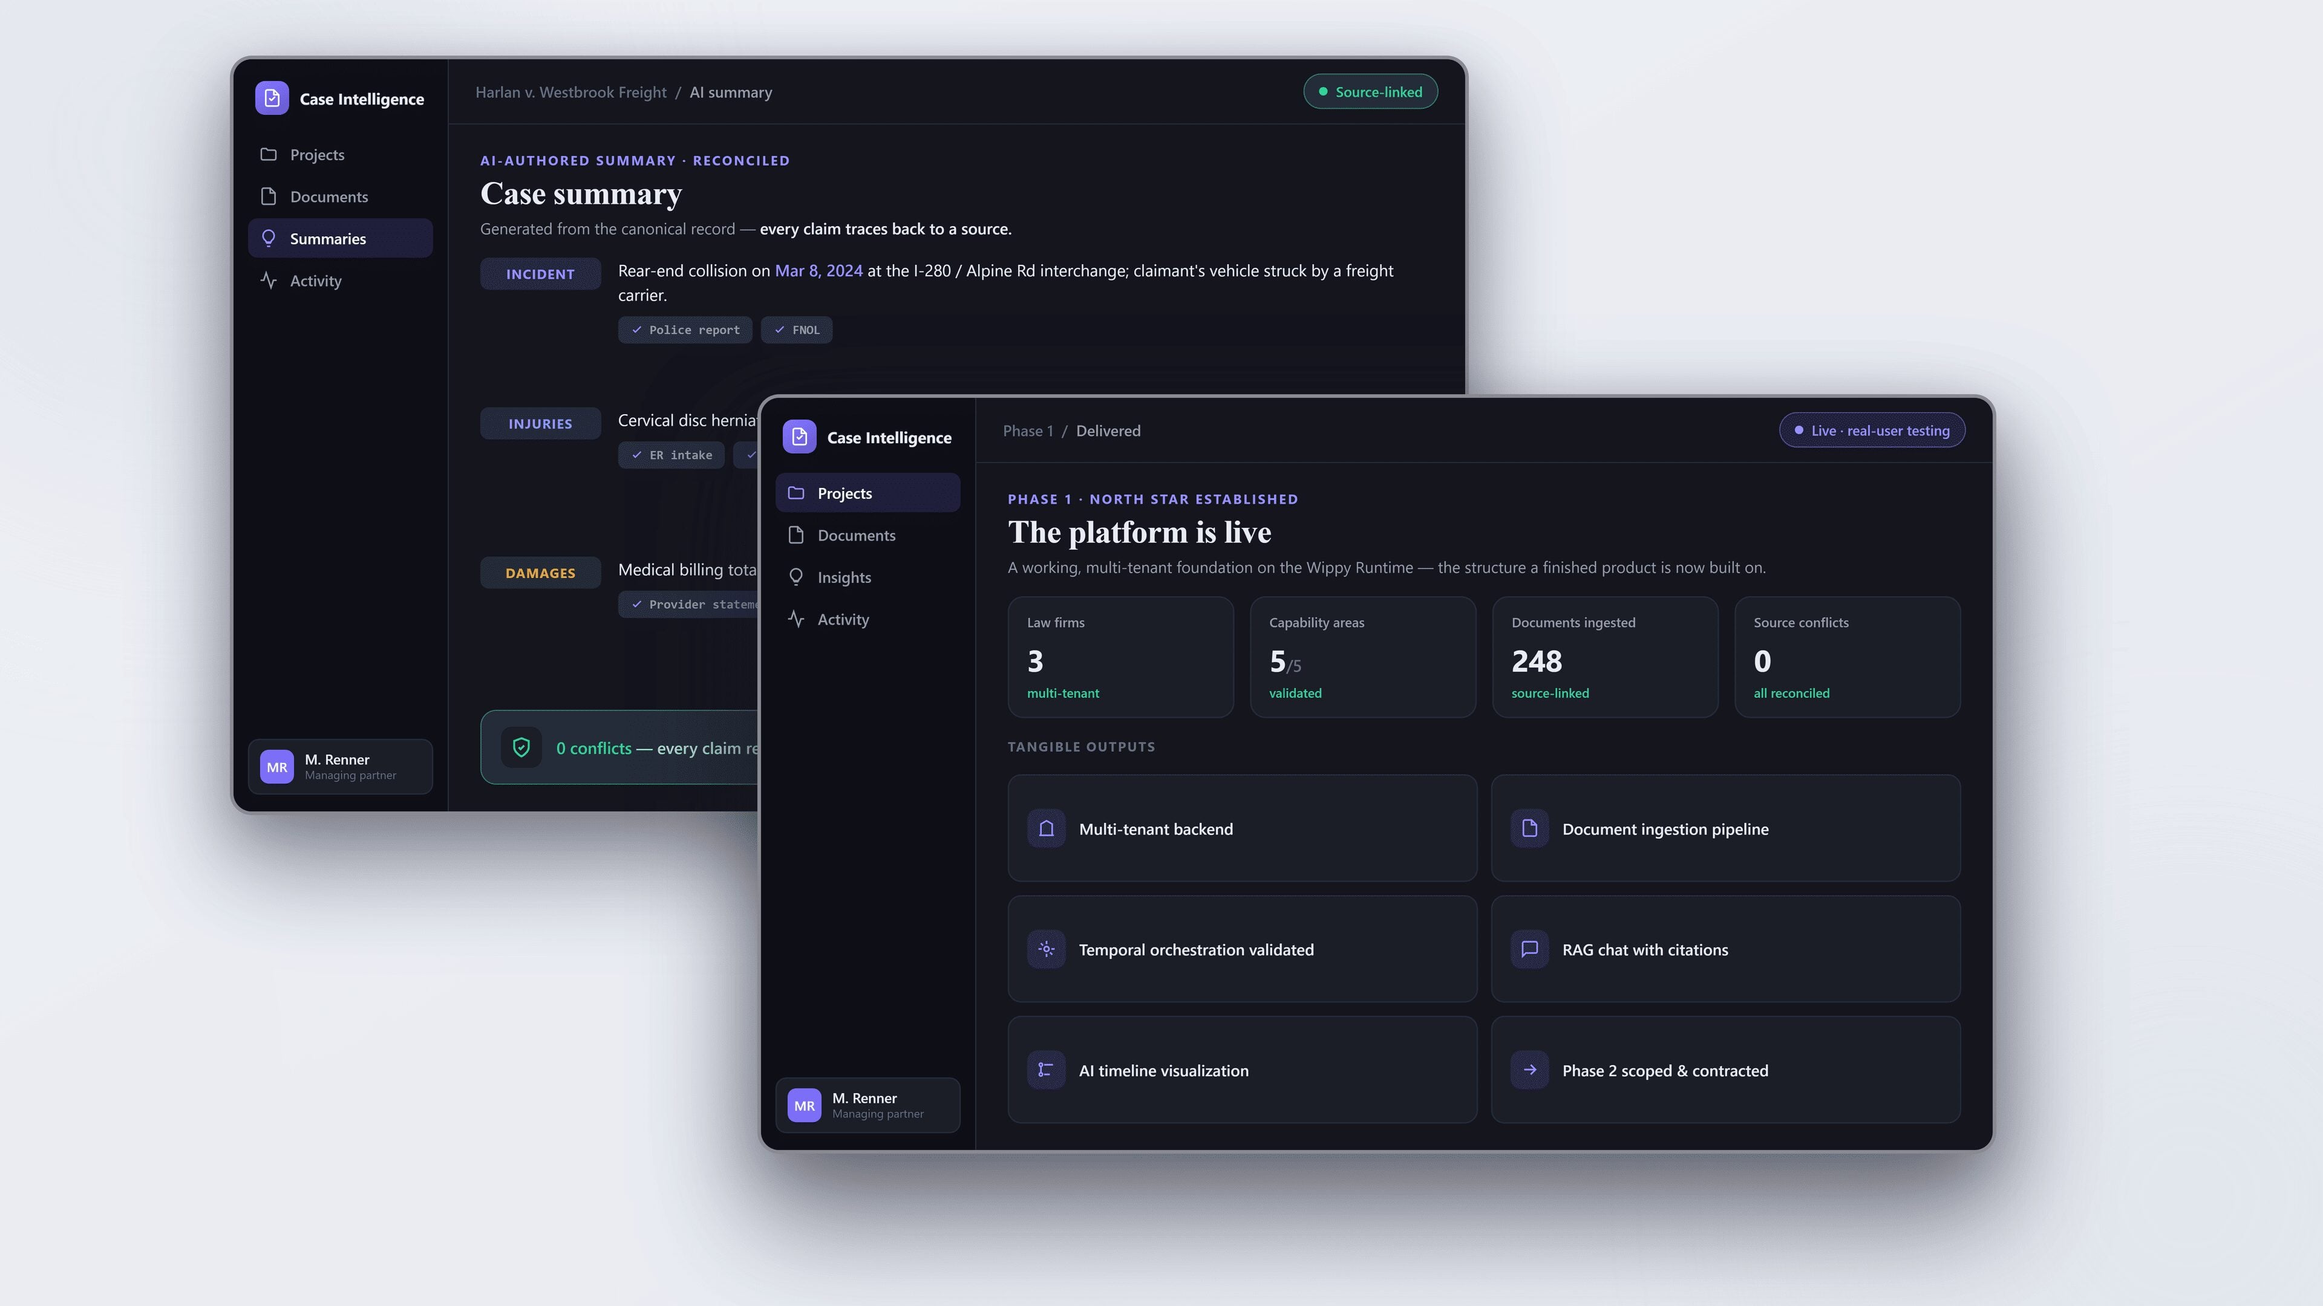
Task: Click the AI timeline visualization icon
Action: [1046, 1070]
